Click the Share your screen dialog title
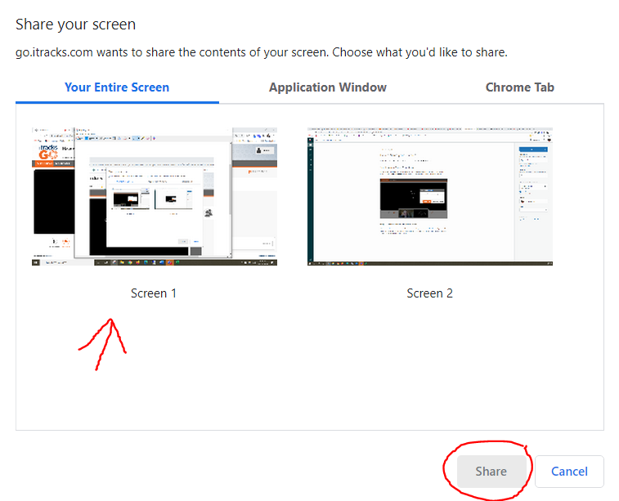The height and width of the screenshot is (501, 619). click(x=76, y=25)
